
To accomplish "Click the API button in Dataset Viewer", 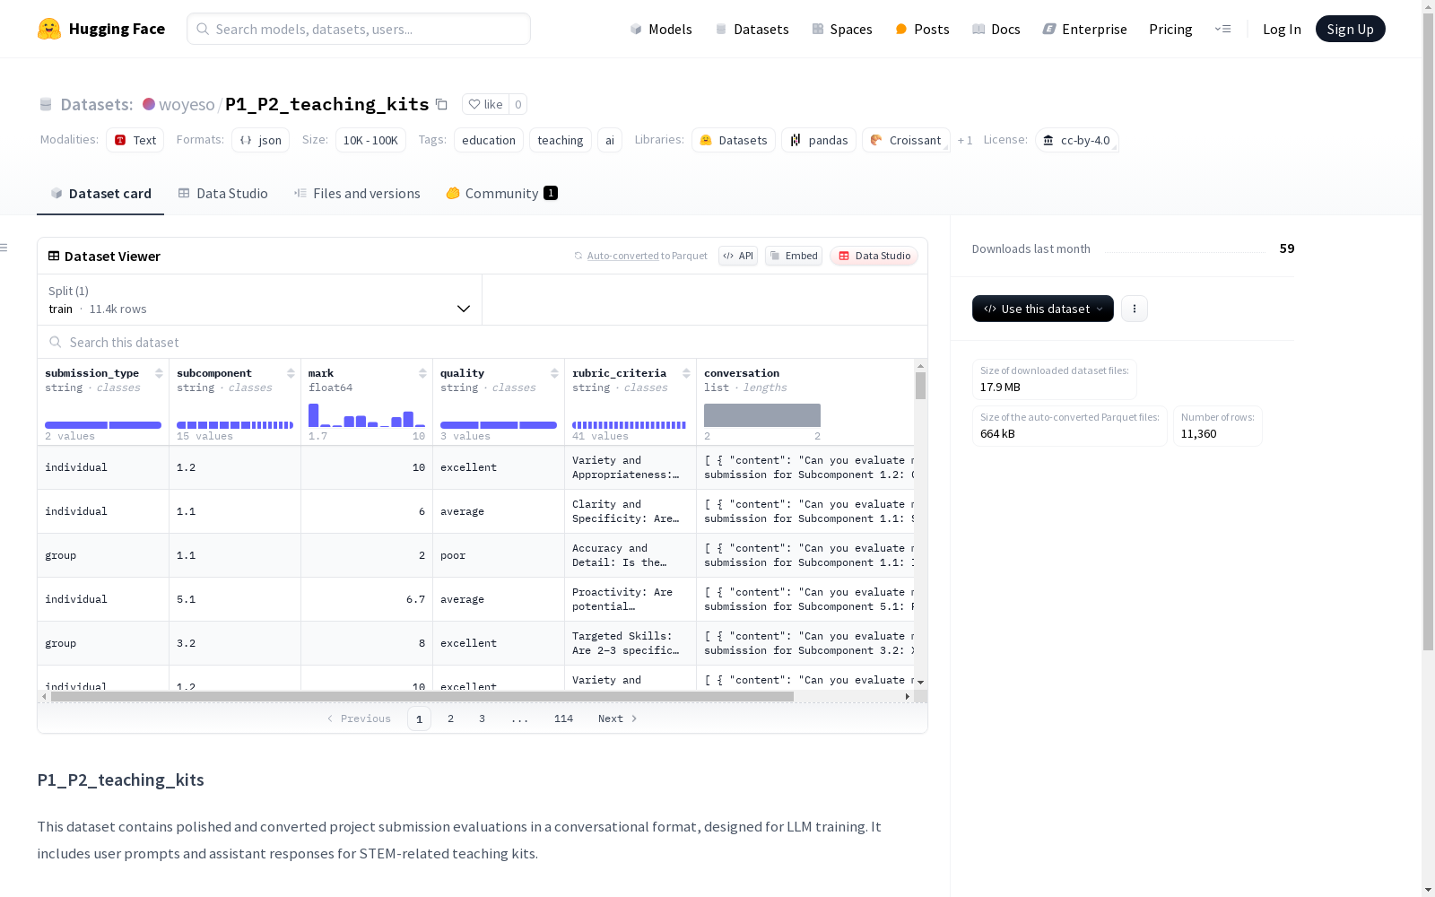I will 738,256.
